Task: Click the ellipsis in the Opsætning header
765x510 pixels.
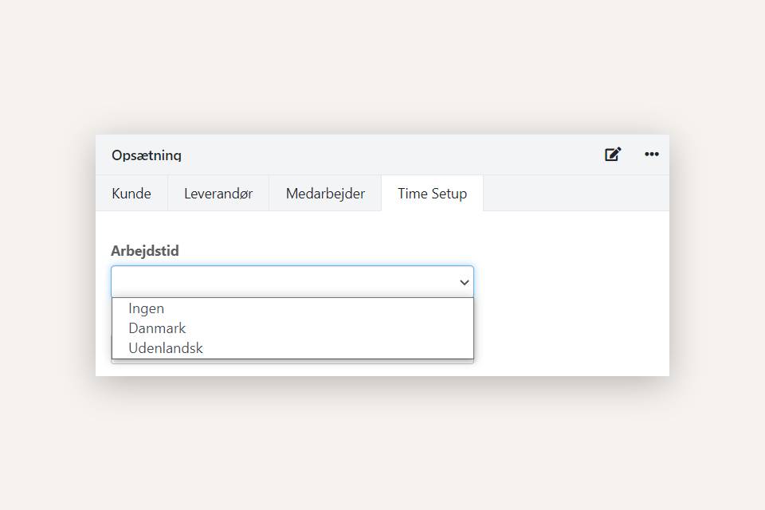Action: click(651, 155)
